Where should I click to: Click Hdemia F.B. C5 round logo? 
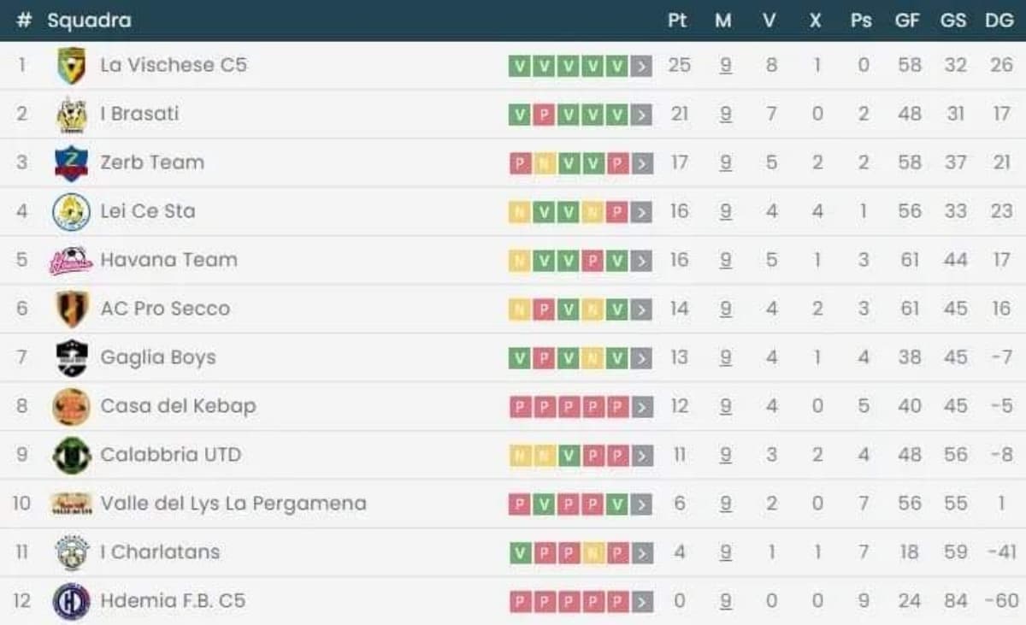pos(71,601)
